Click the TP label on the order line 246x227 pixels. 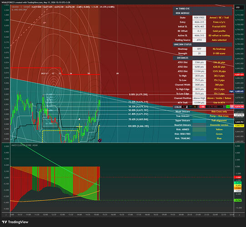pyautogui.click(x=191, y=107)
